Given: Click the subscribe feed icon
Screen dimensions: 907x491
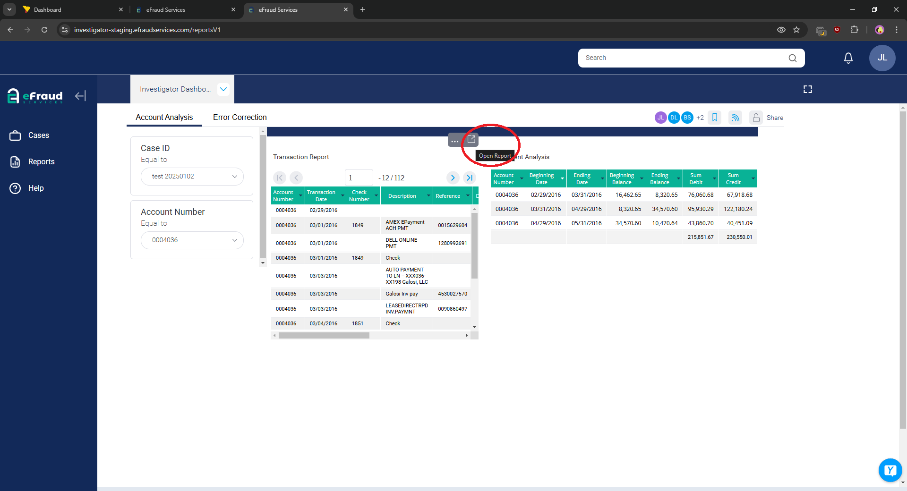Looking at the screenshot, I should point(736,118).
